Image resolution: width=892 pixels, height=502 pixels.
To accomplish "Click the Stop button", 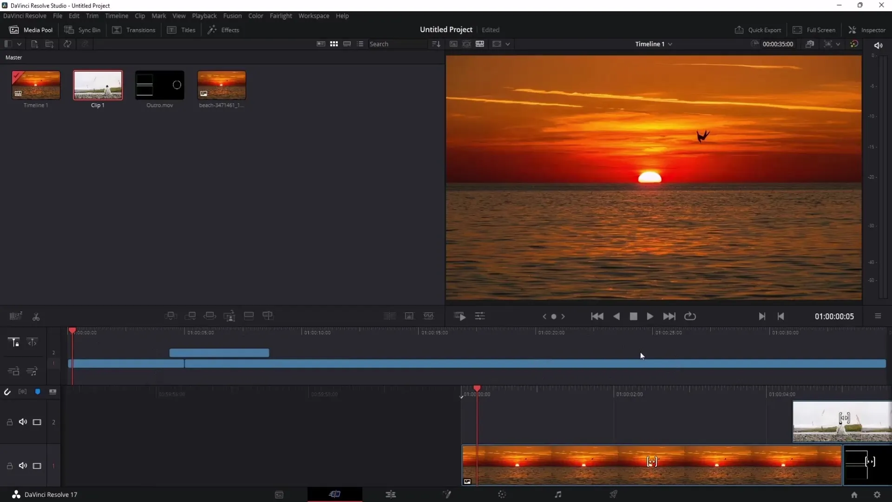I will click(633, 317).
